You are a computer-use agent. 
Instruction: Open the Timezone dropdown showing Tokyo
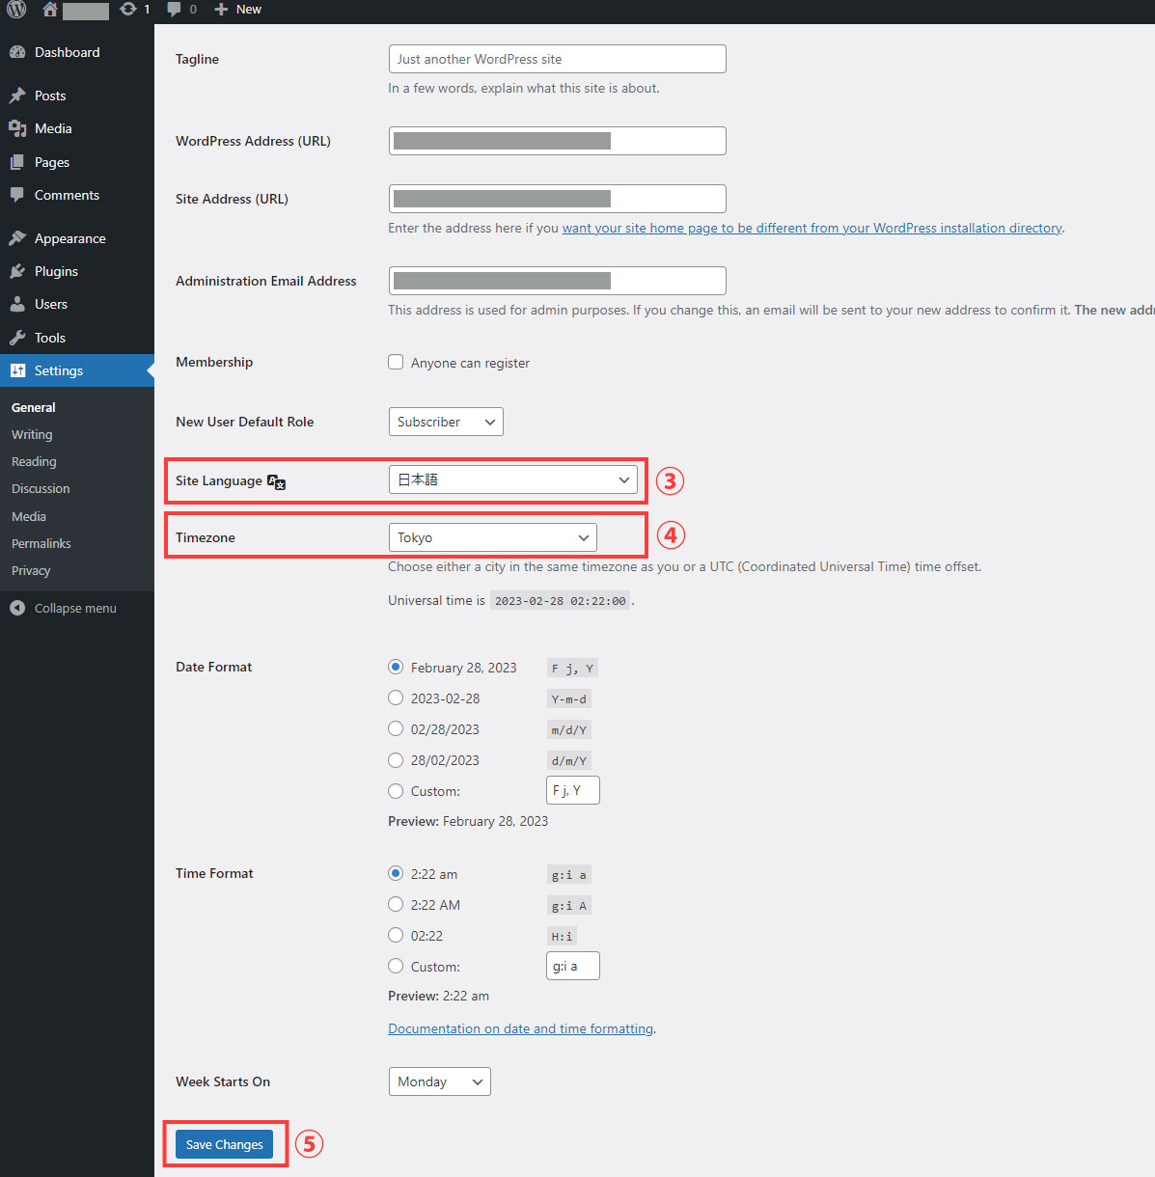(492, 537)
